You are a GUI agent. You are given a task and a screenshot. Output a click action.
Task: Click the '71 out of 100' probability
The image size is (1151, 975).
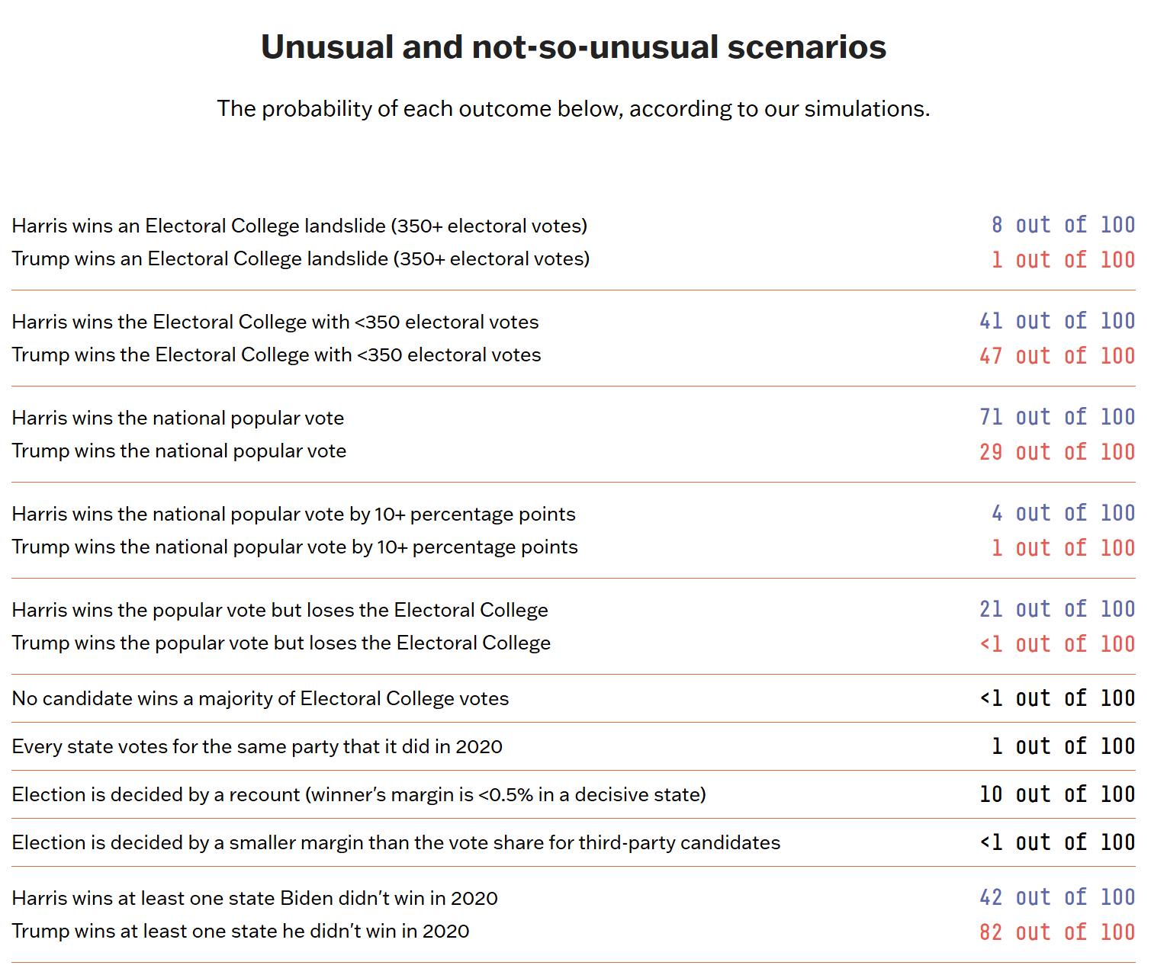point(1057,417)
